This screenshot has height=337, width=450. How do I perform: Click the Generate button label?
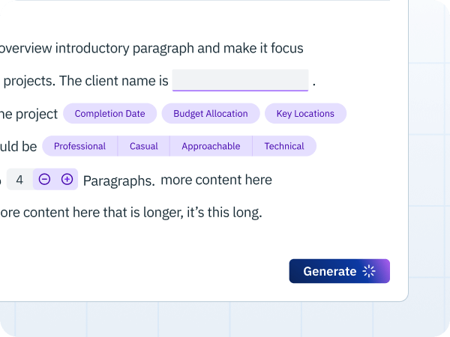(x=330, y=271)
